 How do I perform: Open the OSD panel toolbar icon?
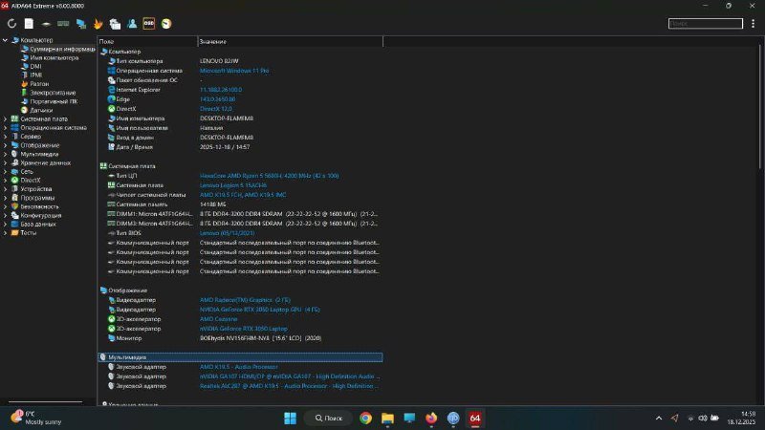[x=149, y=23]
